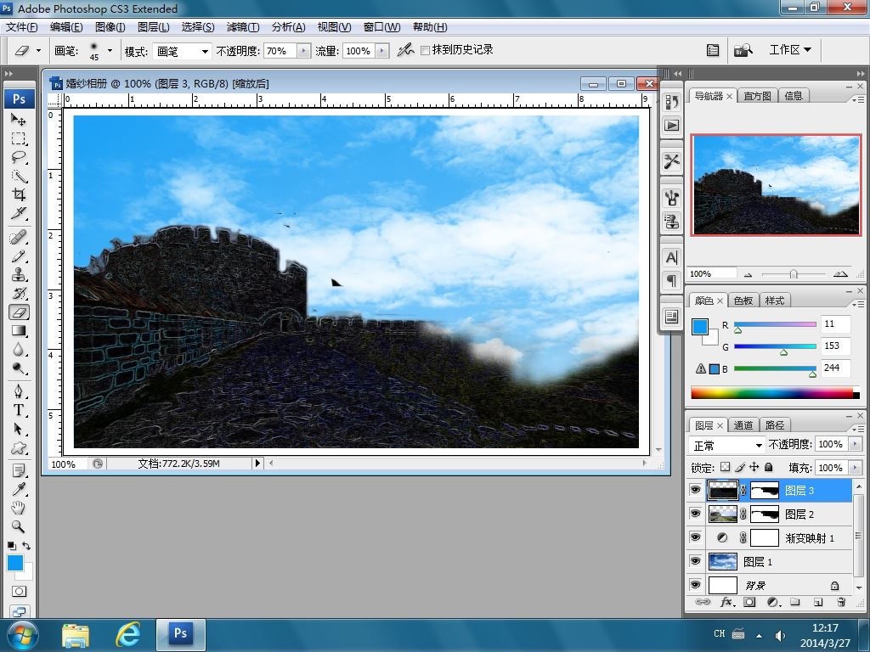The image size is (870, 652).
Task: Select the Brush tool
Action: coord(19,256)
